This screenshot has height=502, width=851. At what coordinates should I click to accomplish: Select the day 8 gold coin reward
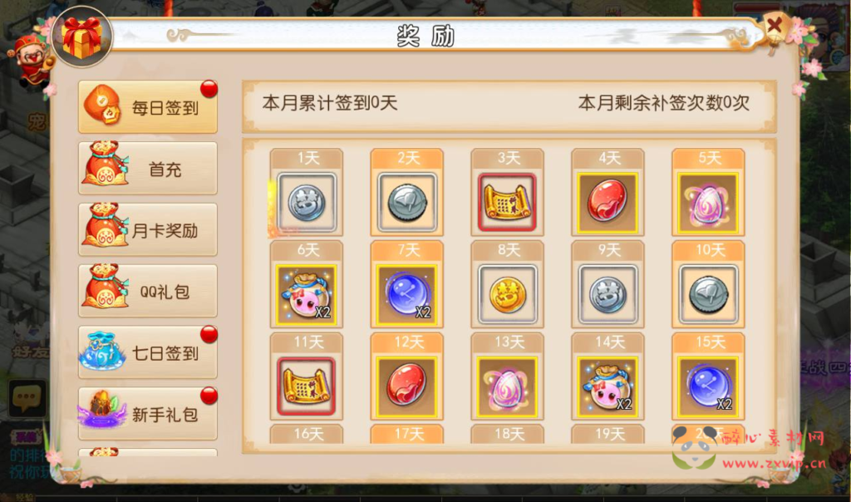pos(507,295)
